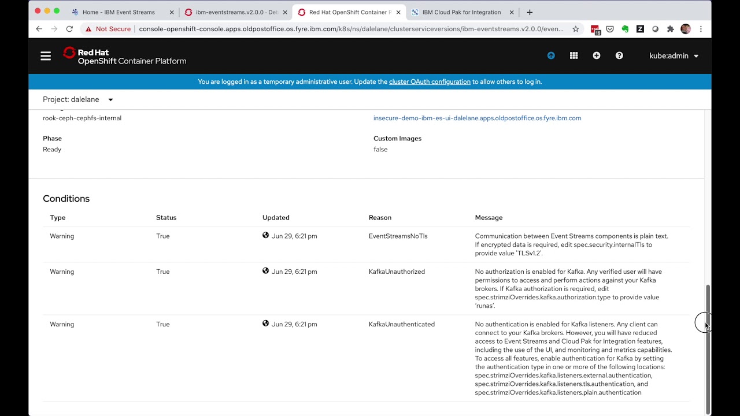Open Chrome's three-dot options menu
The image size is (740, 416).
[701, 29]
